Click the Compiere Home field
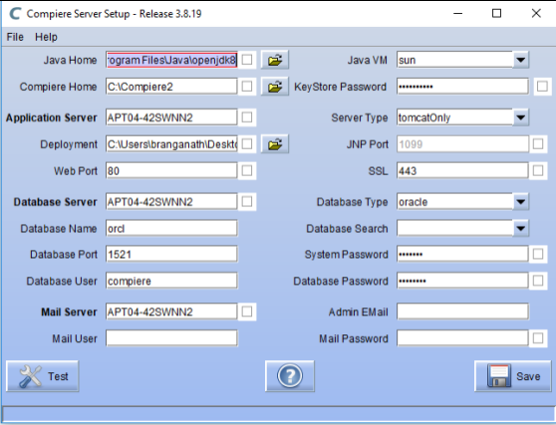 (x=171, y=87)
